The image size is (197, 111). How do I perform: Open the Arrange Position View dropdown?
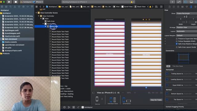tap(187, 27)
